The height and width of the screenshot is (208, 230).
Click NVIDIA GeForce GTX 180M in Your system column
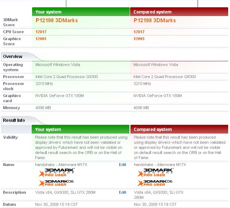[x=59, y=96]
